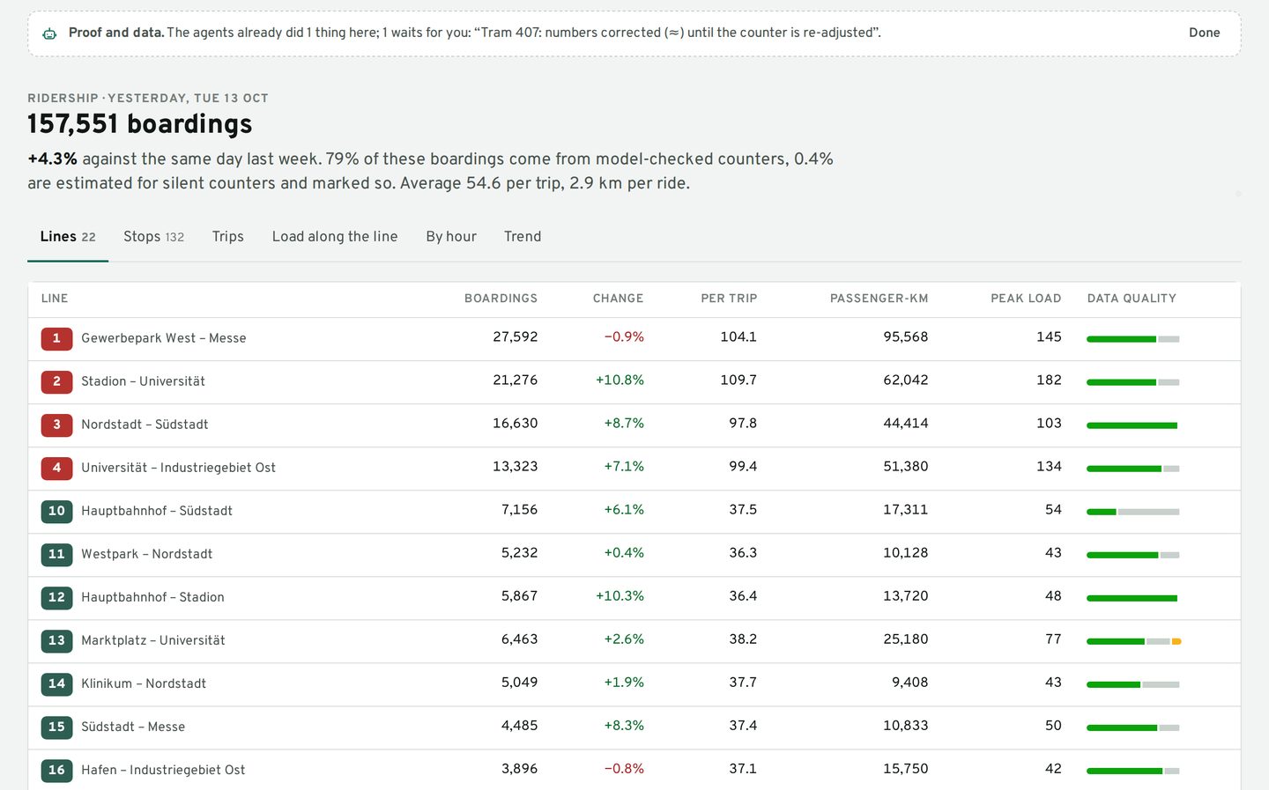Viewport: 1269px width, 790px height.
Task: Click the 157,551 boardings heading
Action: click(x=140, y=124)
